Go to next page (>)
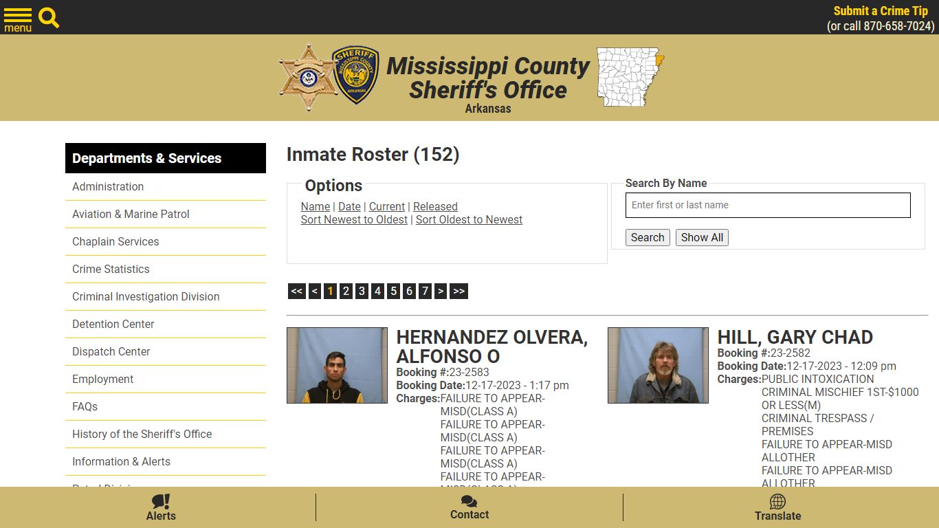The width and height of the screenshot is (939, 528). [441, 291]
